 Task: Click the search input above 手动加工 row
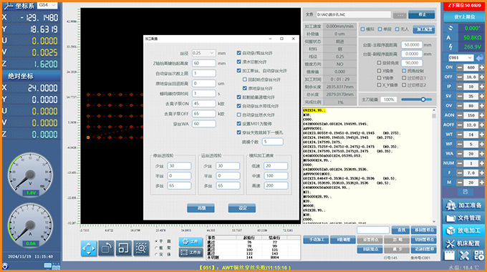373,230
